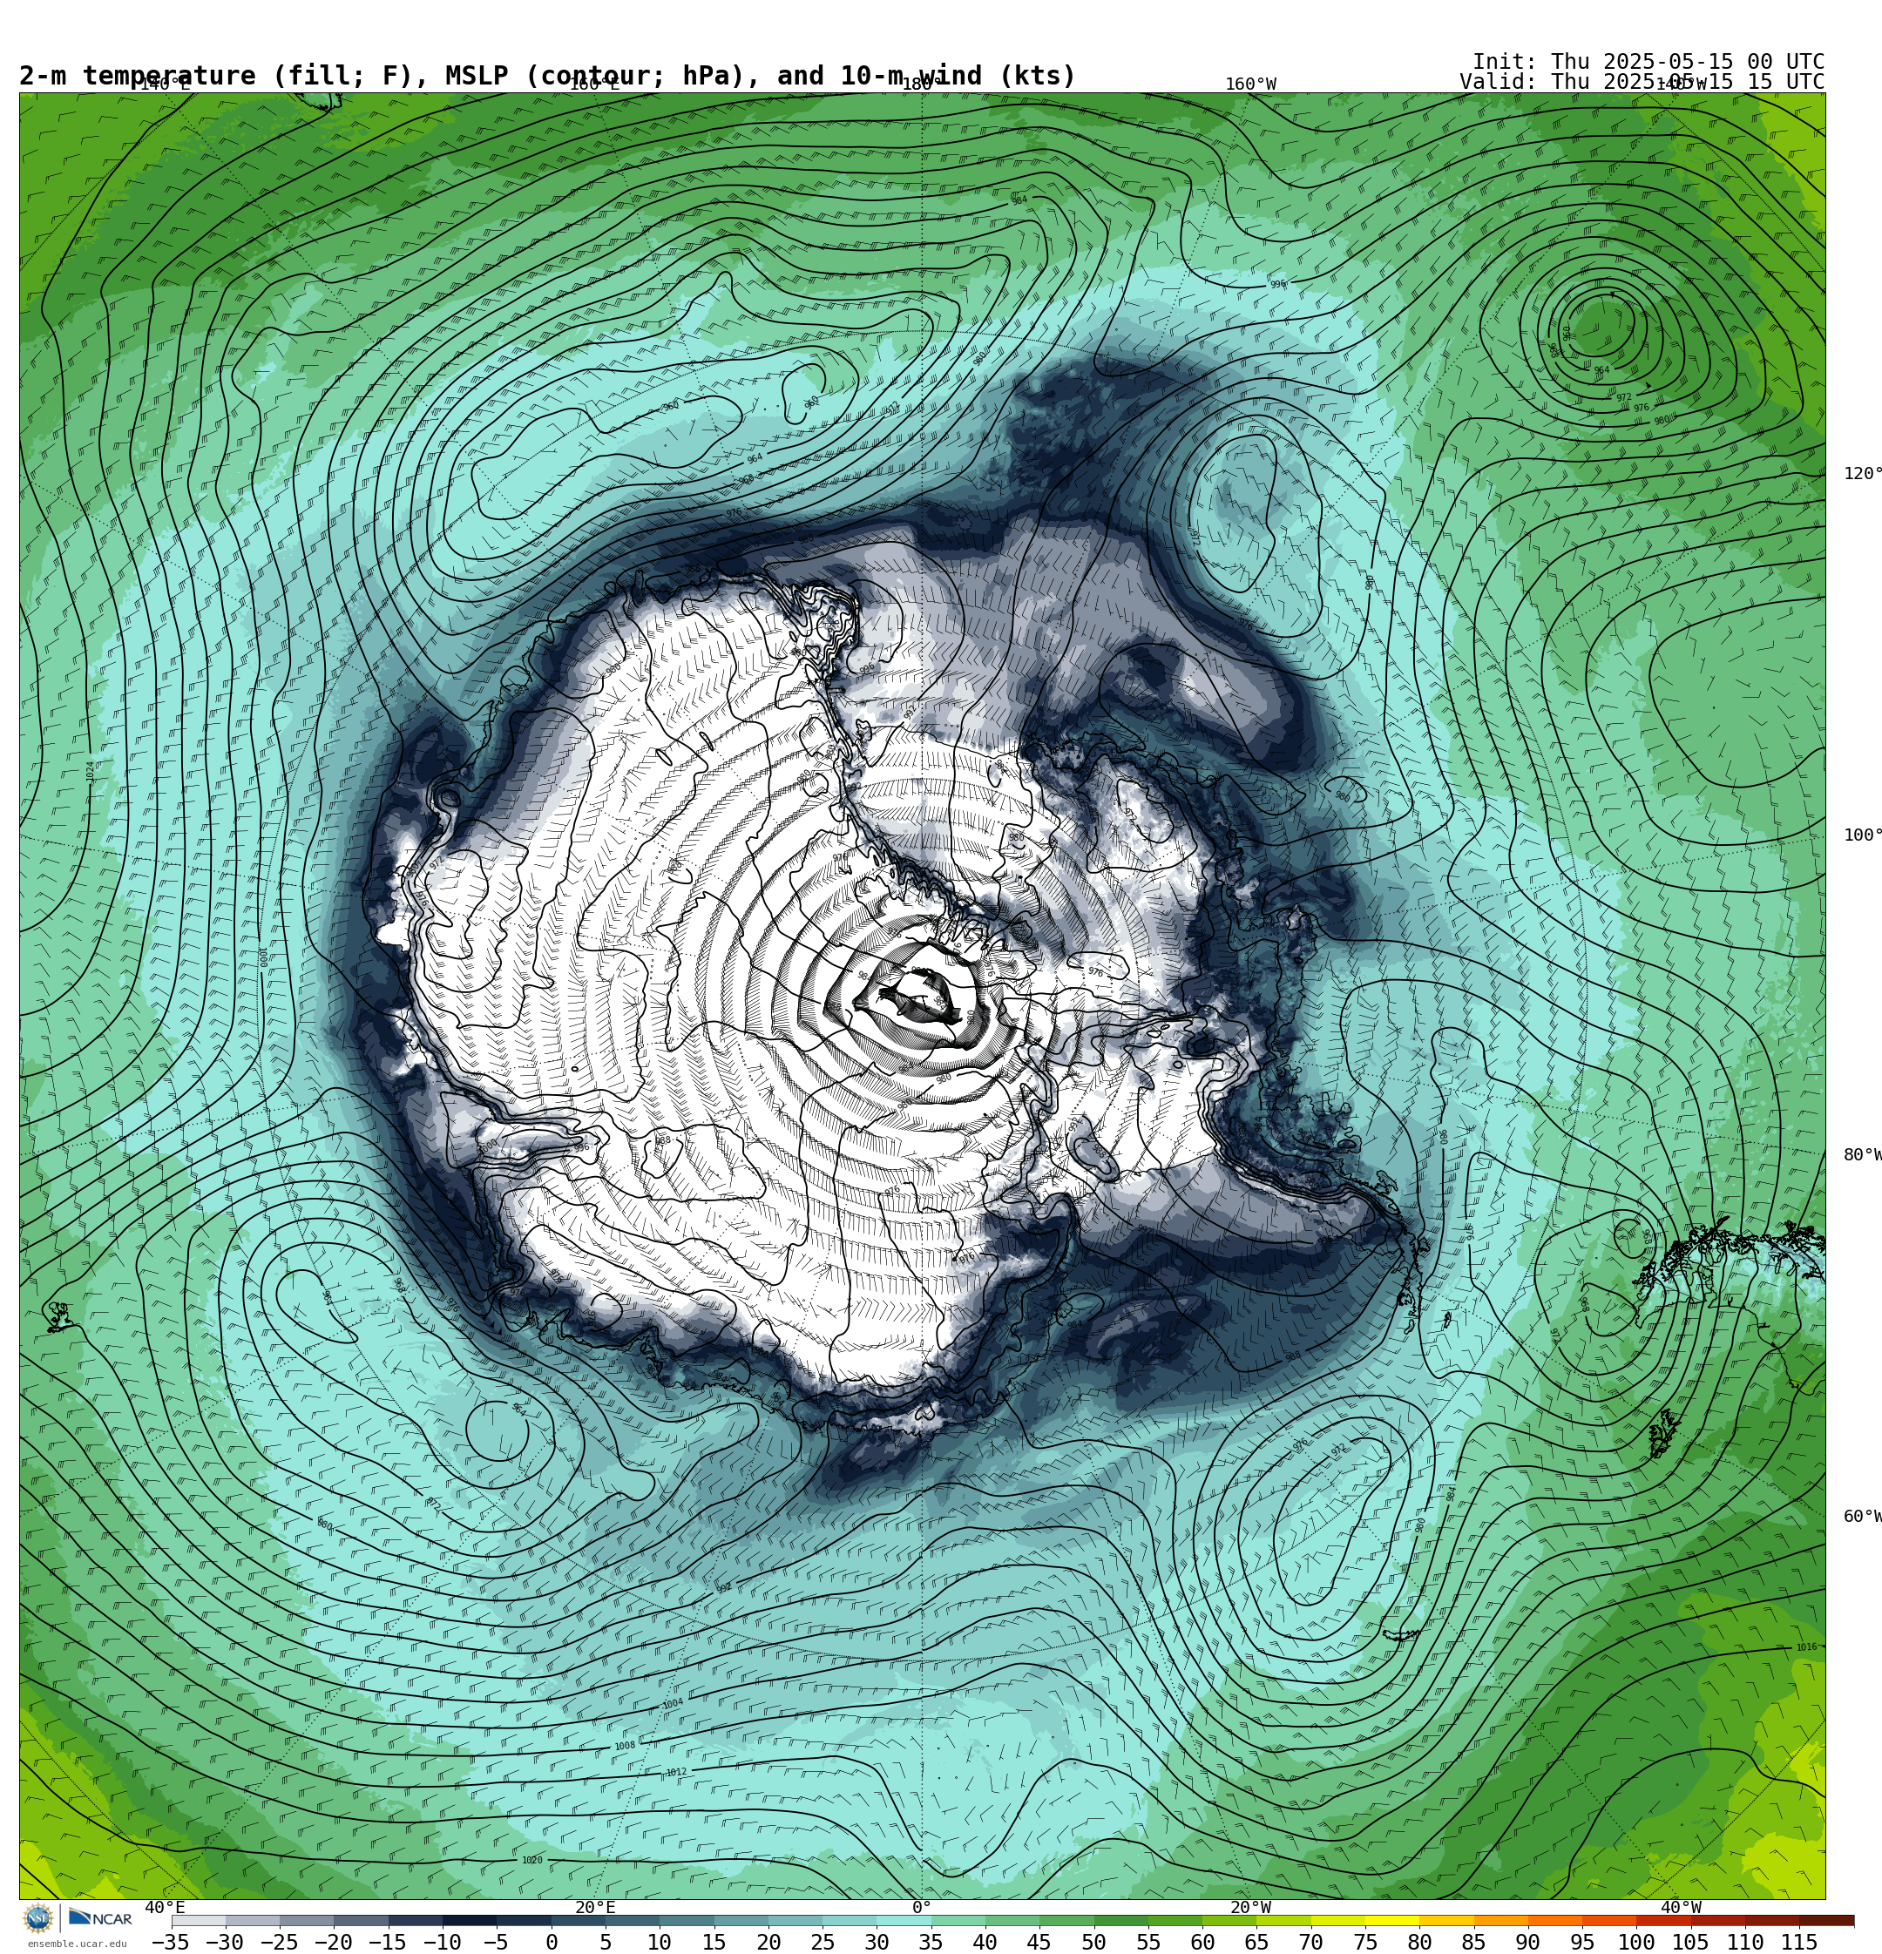The width and height of the screenshot is (1882, 1954).
Task: Click the colorbar label 85
Action: pyautogui.click(x=1473, y=1942)
